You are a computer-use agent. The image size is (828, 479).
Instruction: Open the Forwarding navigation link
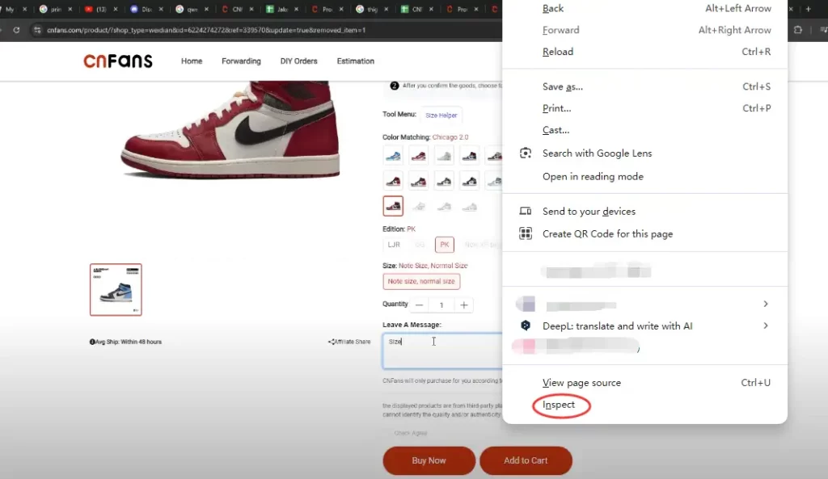(241, 61)
